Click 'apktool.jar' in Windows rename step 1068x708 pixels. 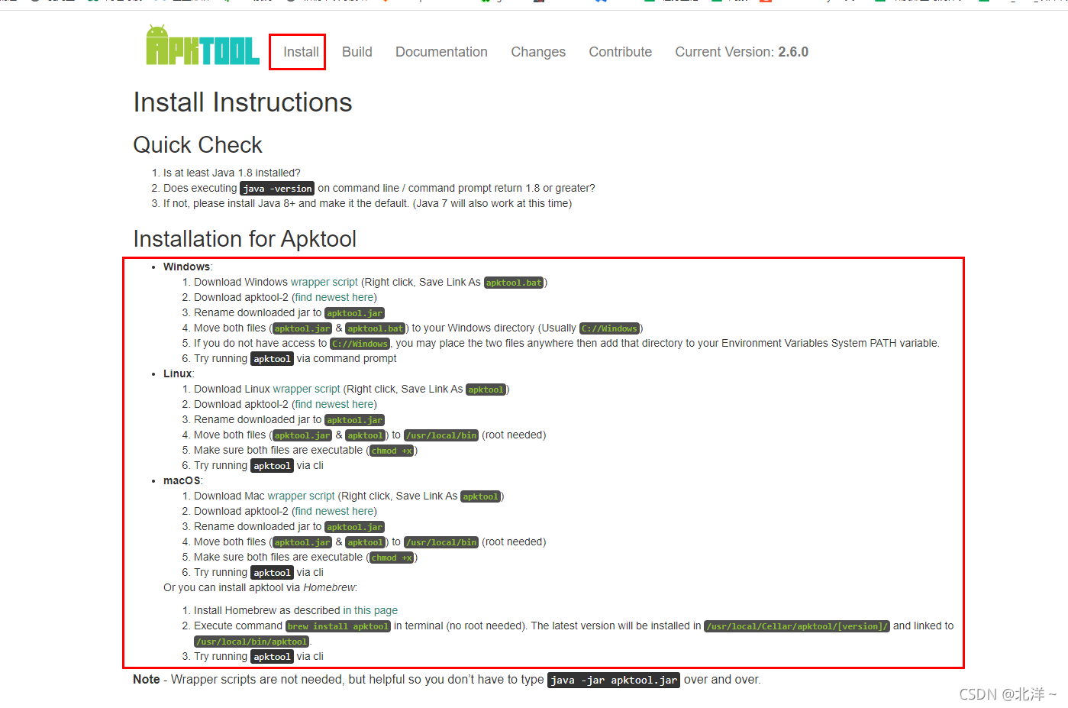(x=354, y=313)
